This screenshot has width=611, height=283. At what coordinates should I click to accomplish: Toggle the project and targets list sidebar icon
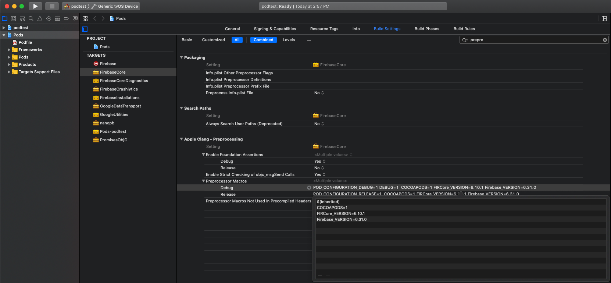coord(85,29)
